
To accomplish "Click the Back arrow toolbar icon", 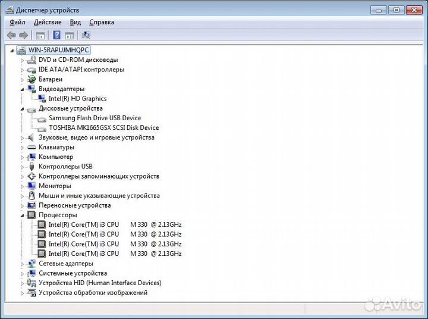I will pos(11,35).
